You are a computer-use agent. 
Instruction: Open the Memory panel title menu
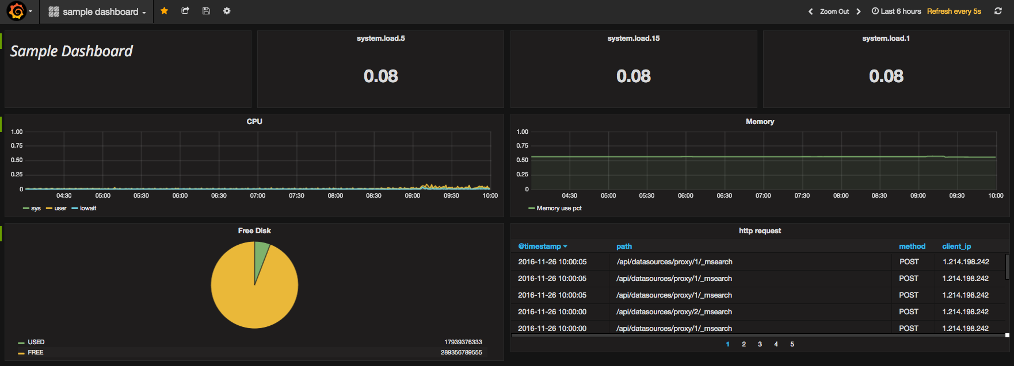pos(760,121)
